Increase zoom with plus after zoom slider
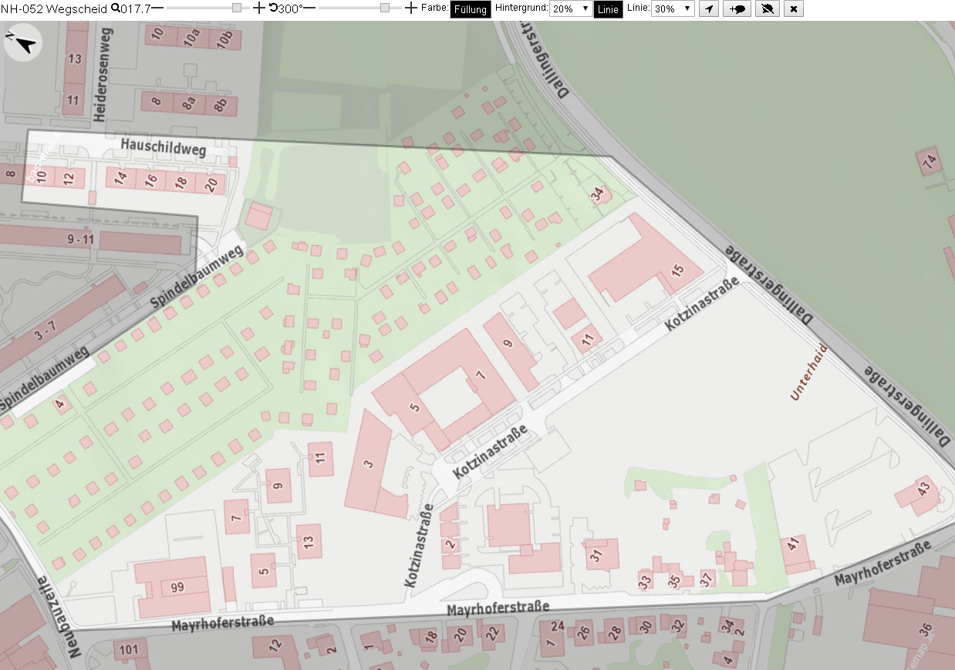This screenshot has height=670, width=955. click(x=259, y=8)
